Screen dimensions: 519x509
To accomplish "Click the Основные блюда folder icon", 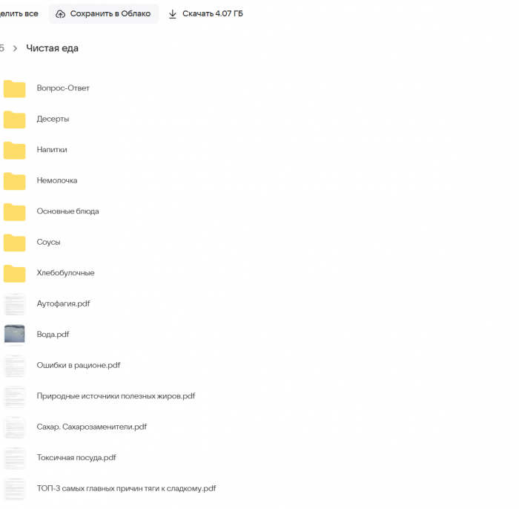I will coord(14,211).
